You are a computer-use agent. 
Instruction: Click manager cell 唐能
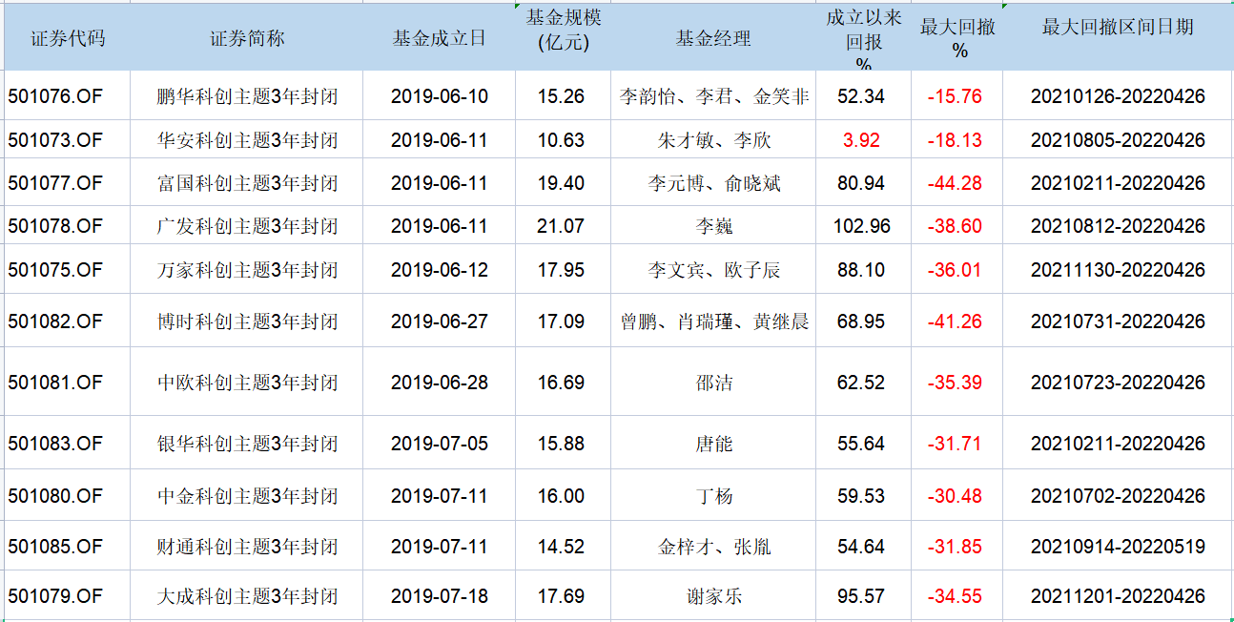click(714, 444)
